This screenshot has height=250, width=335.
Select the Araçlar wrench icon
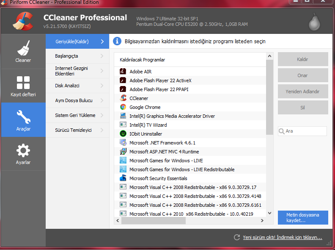pos(24,117)
